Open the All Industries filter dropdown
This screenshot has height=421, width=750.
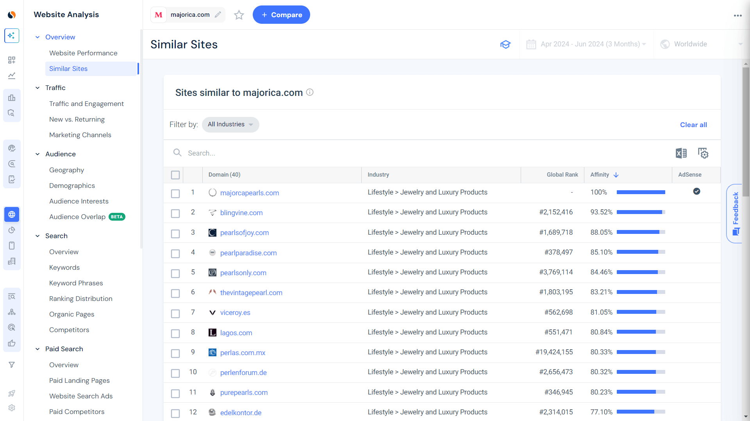point(230,124)
